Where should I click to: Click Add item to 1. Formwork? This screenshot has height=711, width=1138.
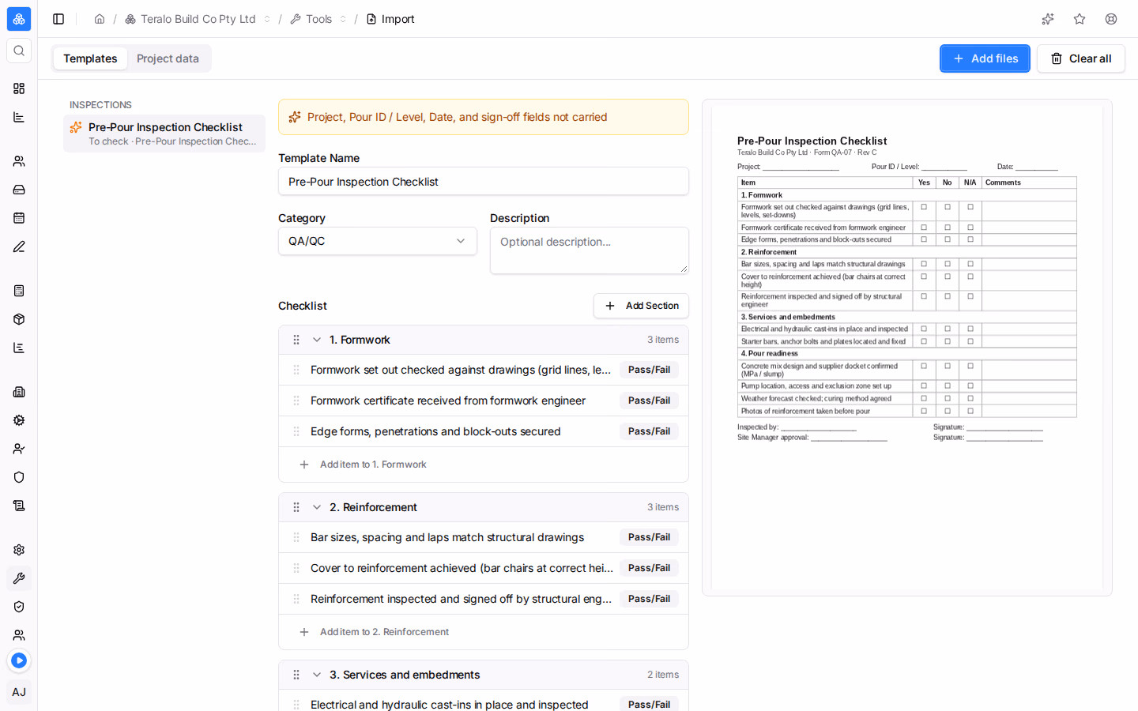pos(363,465)
